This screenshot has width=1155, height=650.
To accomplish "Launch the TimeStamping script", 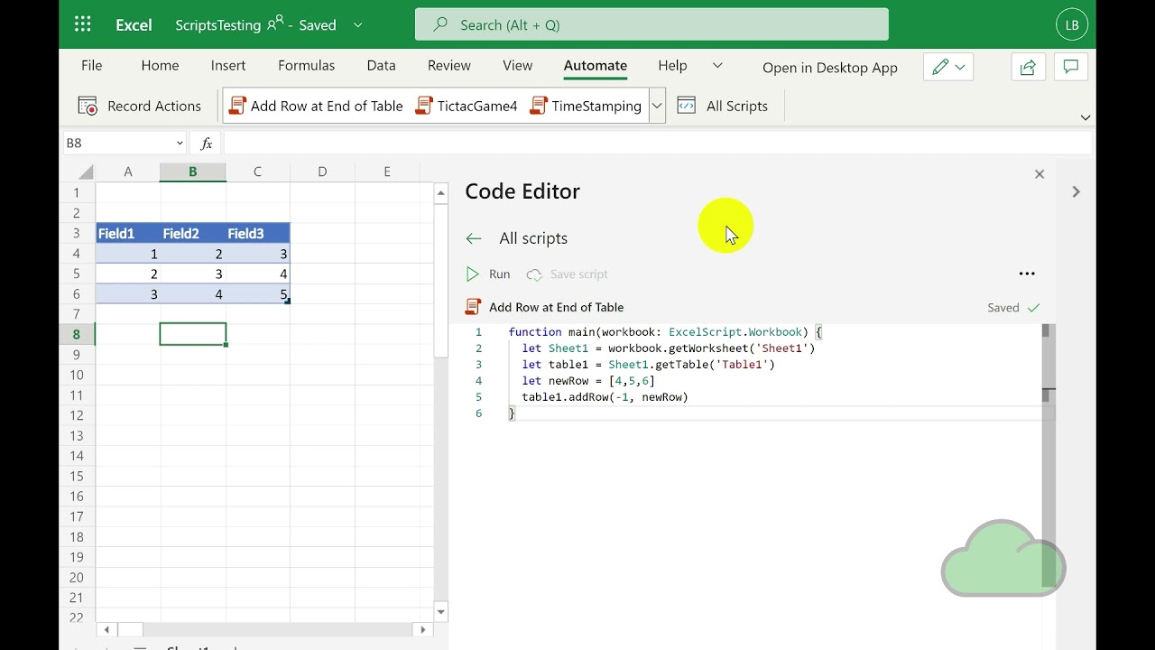I will click(x=586, y=106).
